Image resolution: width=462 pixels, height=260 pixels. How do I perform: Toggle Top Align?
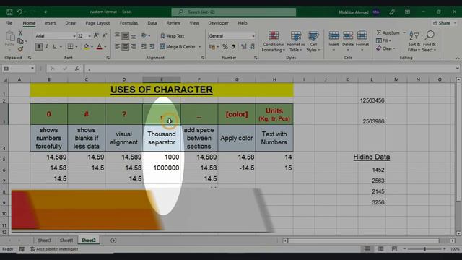click(x=117, y=35)
